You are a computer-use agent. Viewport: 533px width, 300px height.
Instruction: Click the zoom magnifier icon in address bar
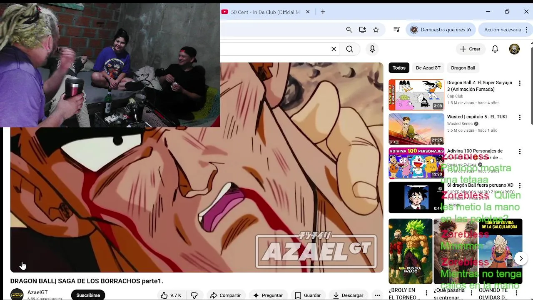tap(349, 30)
